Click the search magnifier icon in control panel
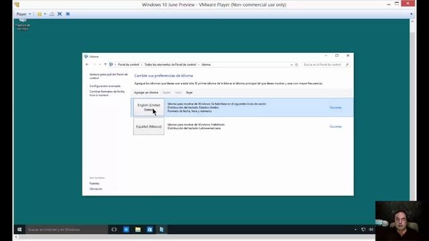Image resolution: width=429 pixels, height=241 pixels. 347,65
